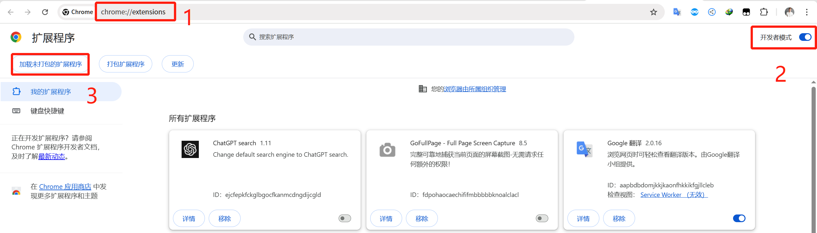Click the profile avatar icon
817x233 pixels.
point(789,12)
